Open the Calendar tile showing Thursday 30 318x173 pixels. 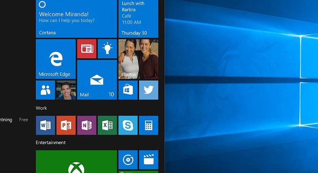pos(138,19)
